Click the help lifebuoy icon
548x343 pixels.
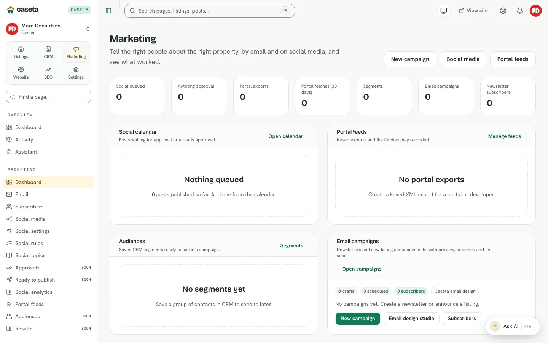503,11
